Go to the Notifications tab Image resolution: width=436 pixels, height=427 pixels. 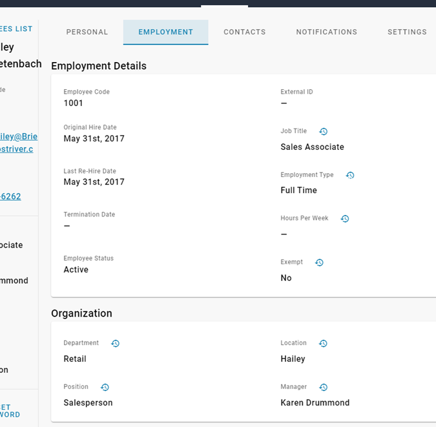click(326, 32)
